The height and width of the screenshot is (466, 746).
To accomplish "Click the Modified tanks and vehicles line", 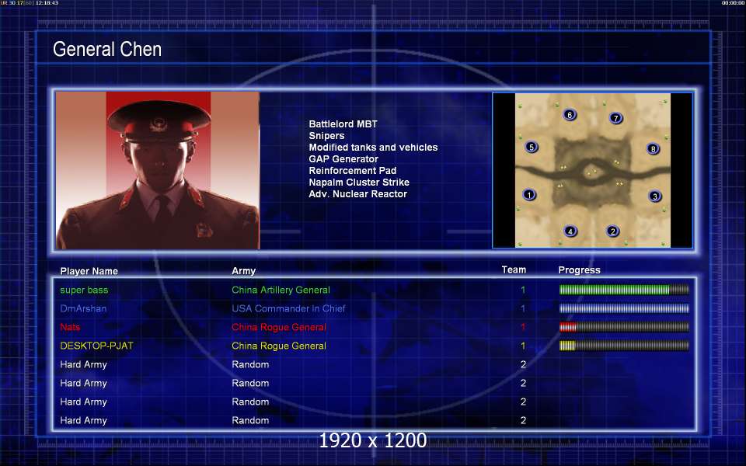I will pyautogui.click(x=373, y=147).
